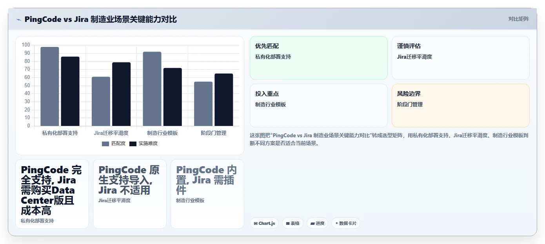Image resolution: width=545 pixels, height=244 pixels.
Task: Click the data card about Data Center版
Action: [52, 194]
